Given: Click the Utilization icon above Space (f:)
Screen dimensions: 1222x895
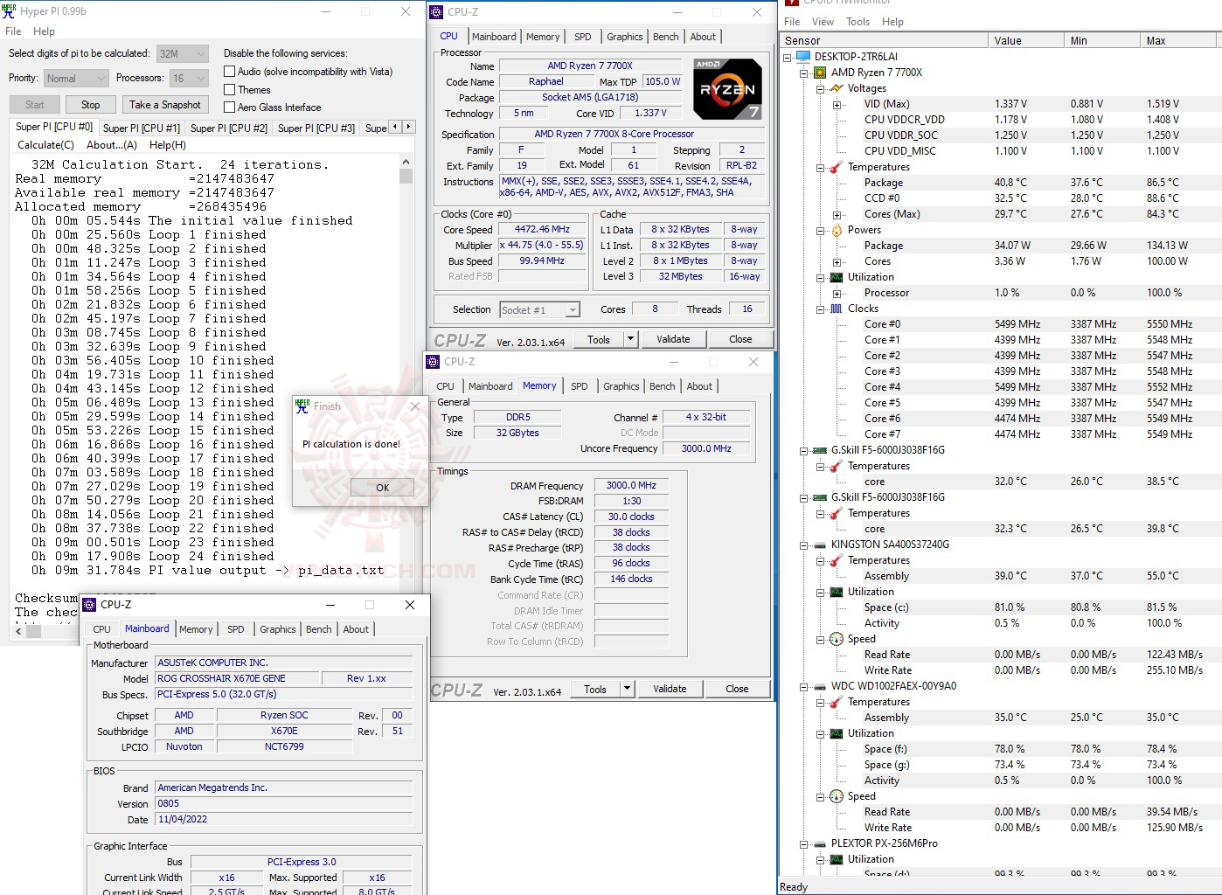Looking at the screenshot, I should 837,733.
